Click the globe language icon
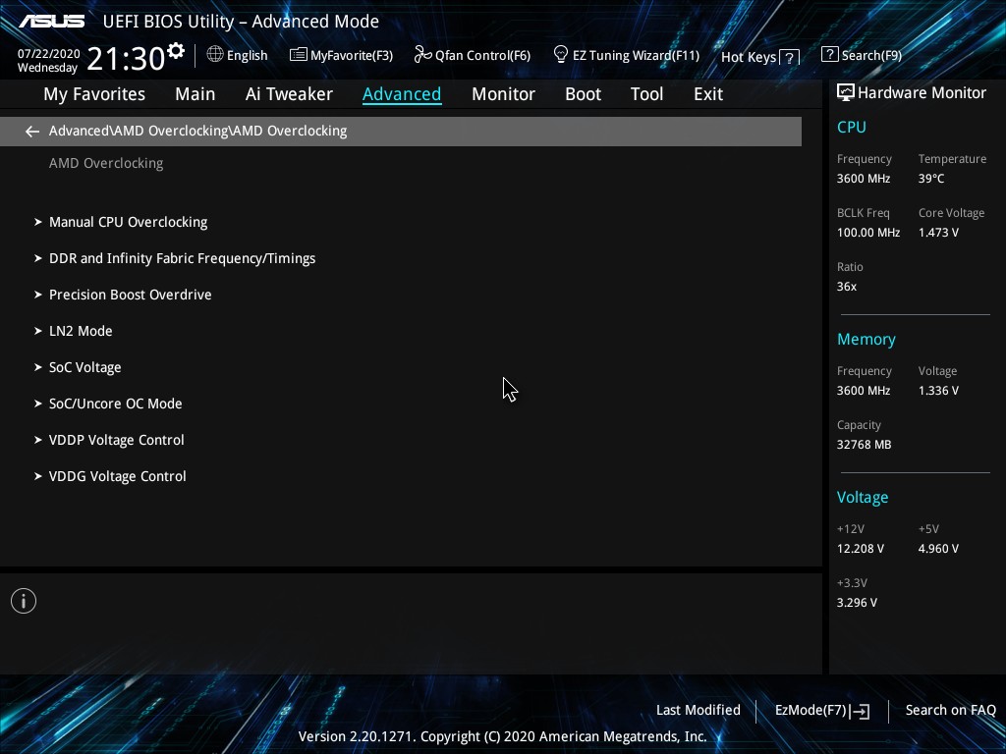Screen dimensions: 1006x754 215,55
